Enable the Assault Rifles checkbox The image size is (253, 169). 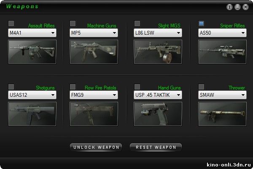pos(11,24)
